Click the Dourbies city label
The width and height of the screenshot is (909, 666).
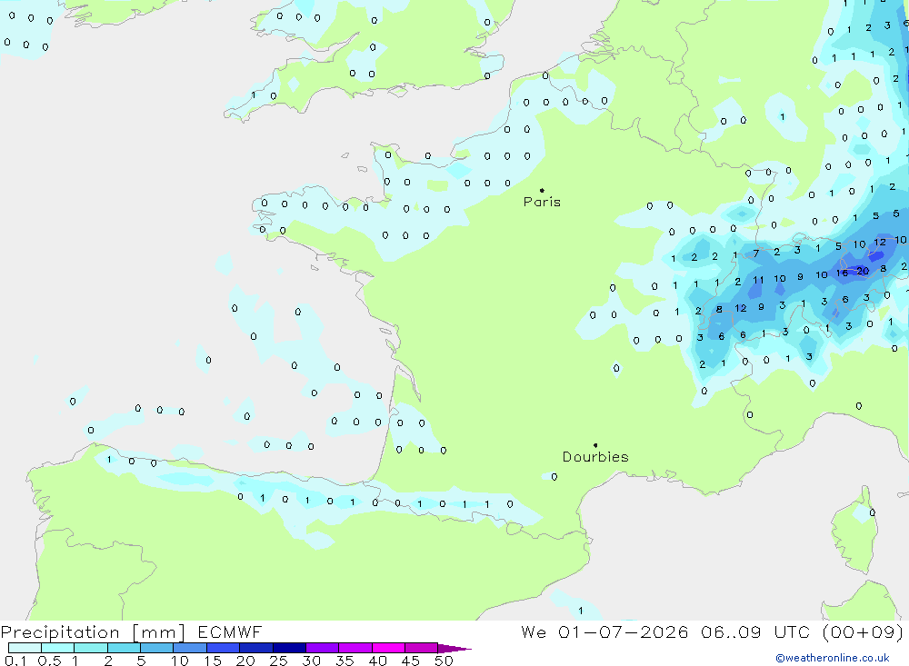click(x=595, y=457)
